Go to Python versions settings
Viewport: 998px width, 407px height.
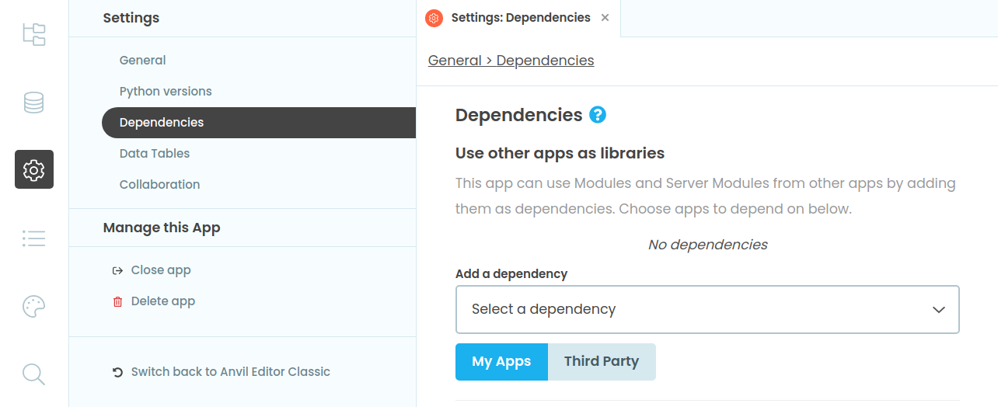pos(166,92)
